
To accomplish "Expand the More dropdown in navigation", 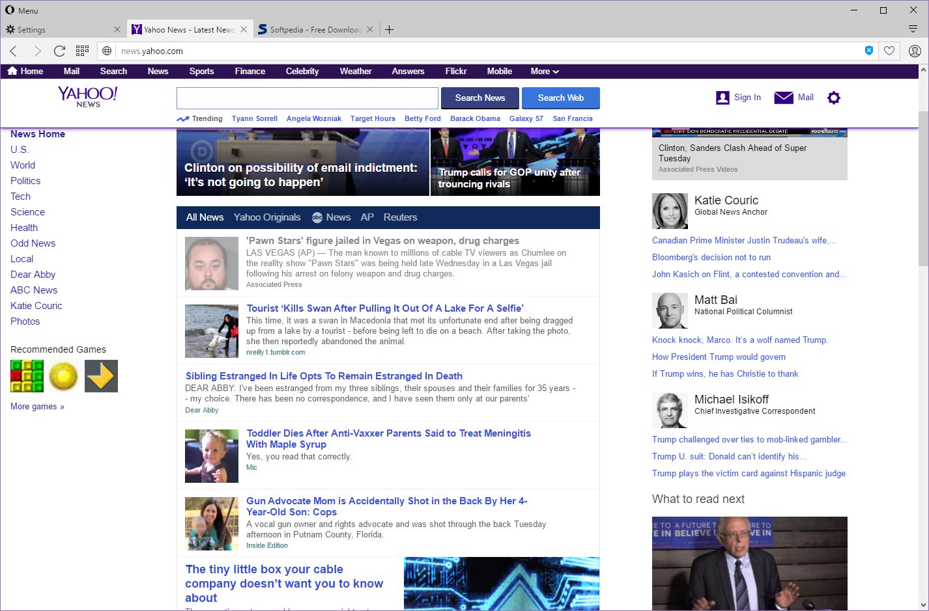I will [x=545, y=71].
